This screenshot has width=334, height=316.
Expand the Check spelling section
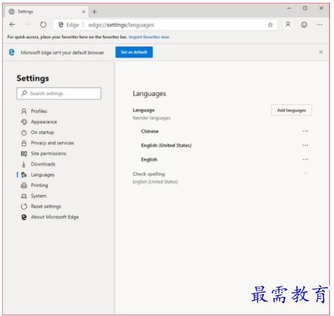305,173
